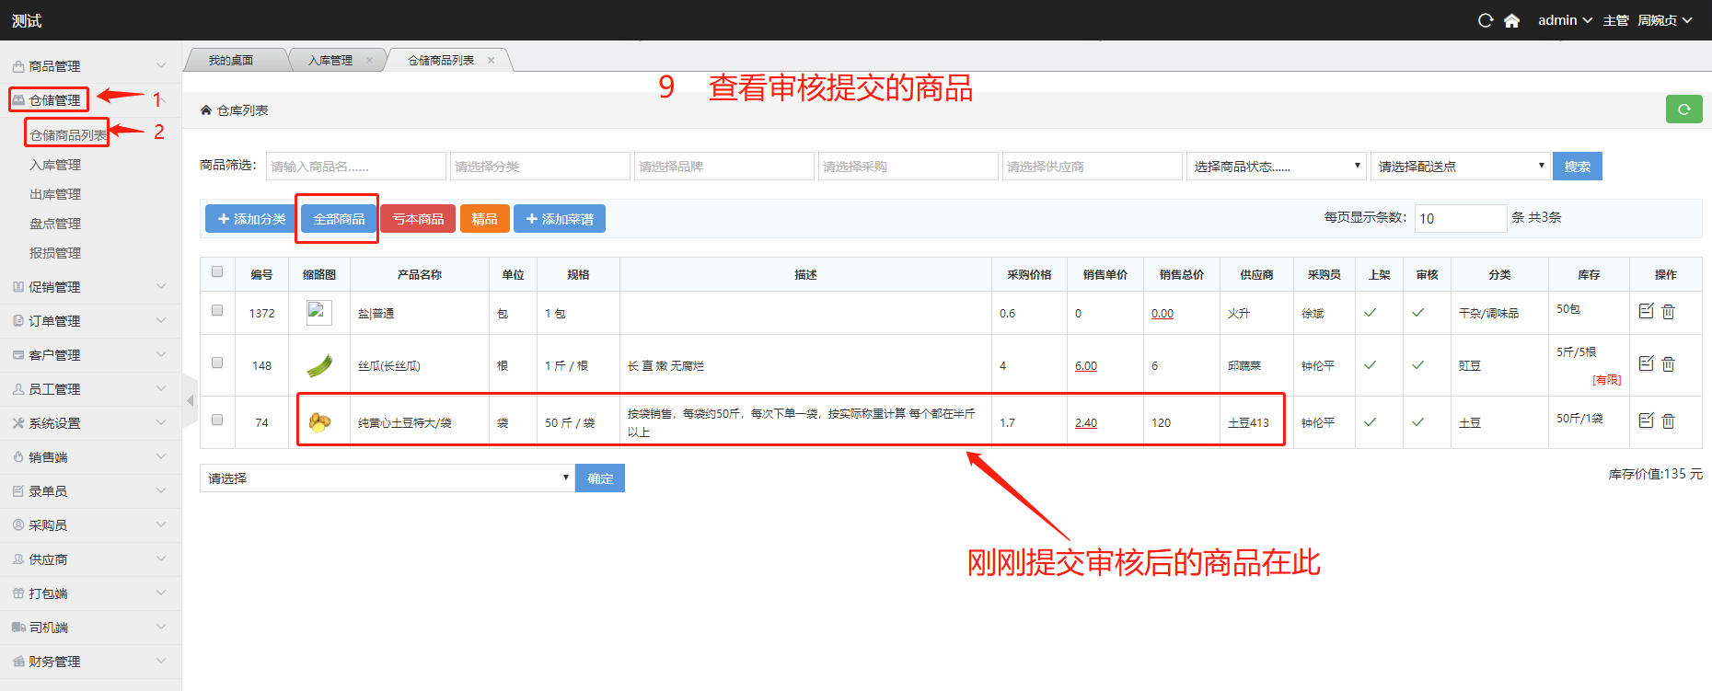Click the red 亏本商品 button
The image size is (1712, 691).
point(418,219)
